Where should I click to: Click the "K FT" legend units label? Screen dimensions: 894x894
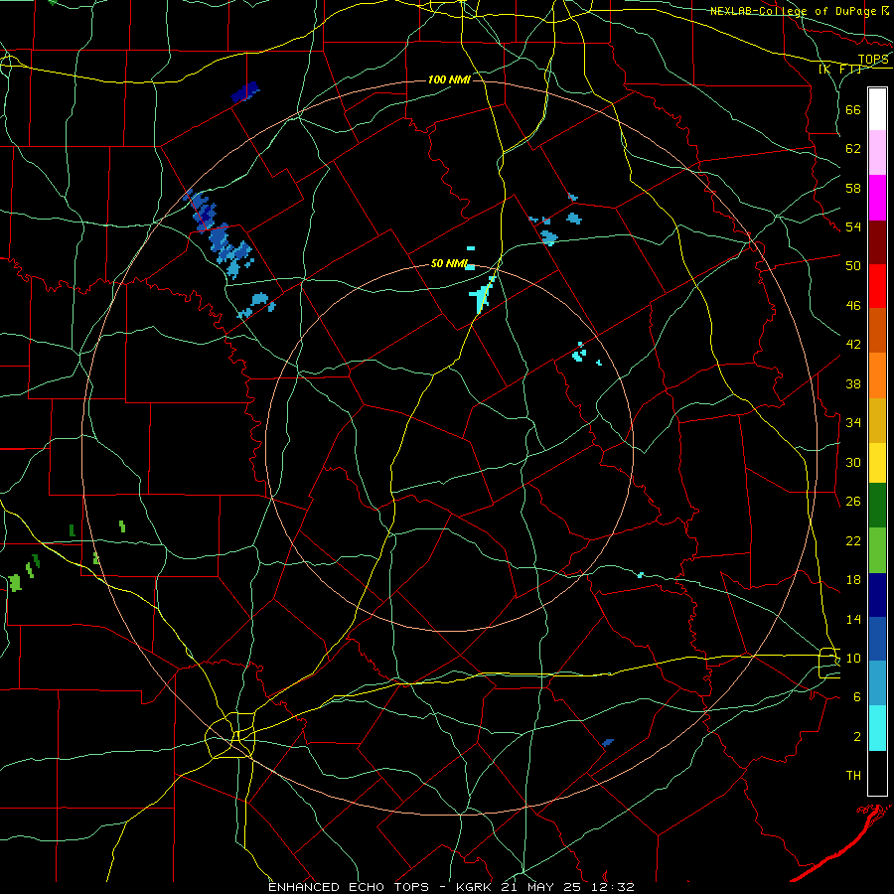840,70
